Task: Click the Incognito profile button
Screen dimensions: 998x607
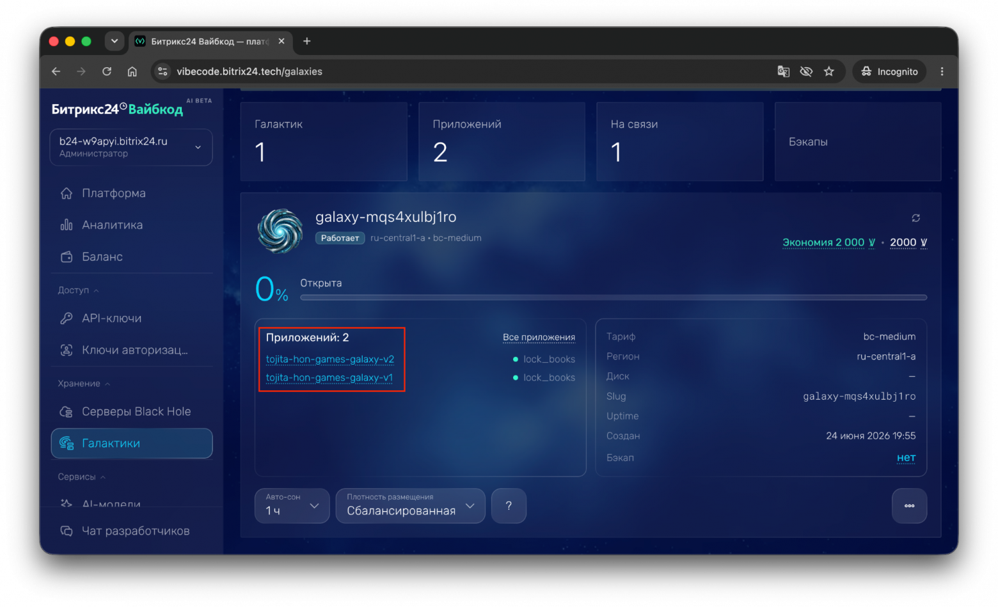Action: coord(889,72)
